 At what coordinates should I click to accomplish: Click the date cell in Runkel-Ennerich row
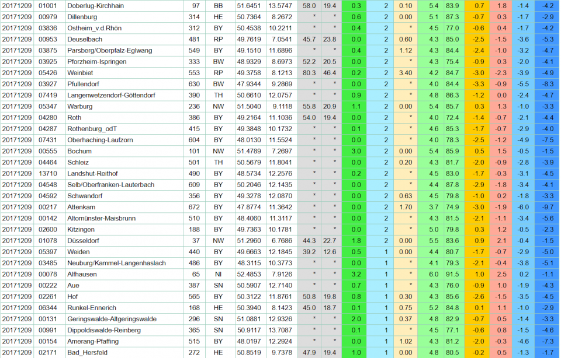coord(16,308)
